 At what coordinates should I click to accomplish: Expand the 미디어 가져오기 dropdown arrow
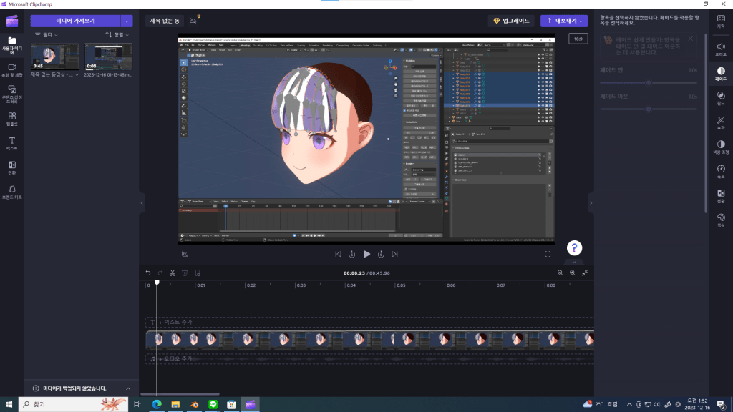pos(127,21)
